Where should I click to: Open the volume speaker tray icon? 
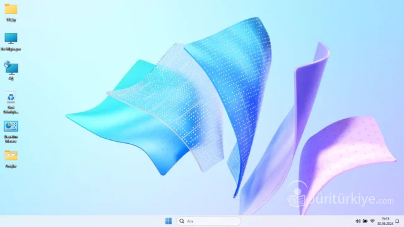coord(358,221)
